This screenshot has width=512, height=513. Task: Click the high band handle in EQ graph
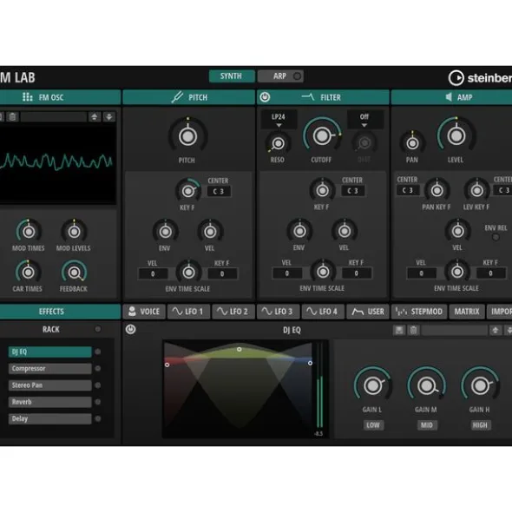tap(310, 363)
